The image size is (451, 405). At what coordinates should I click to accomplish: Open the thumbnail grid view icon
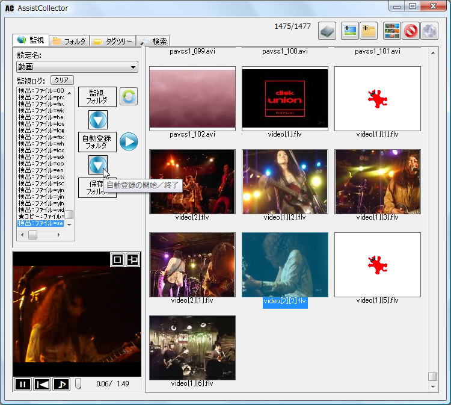391,31
